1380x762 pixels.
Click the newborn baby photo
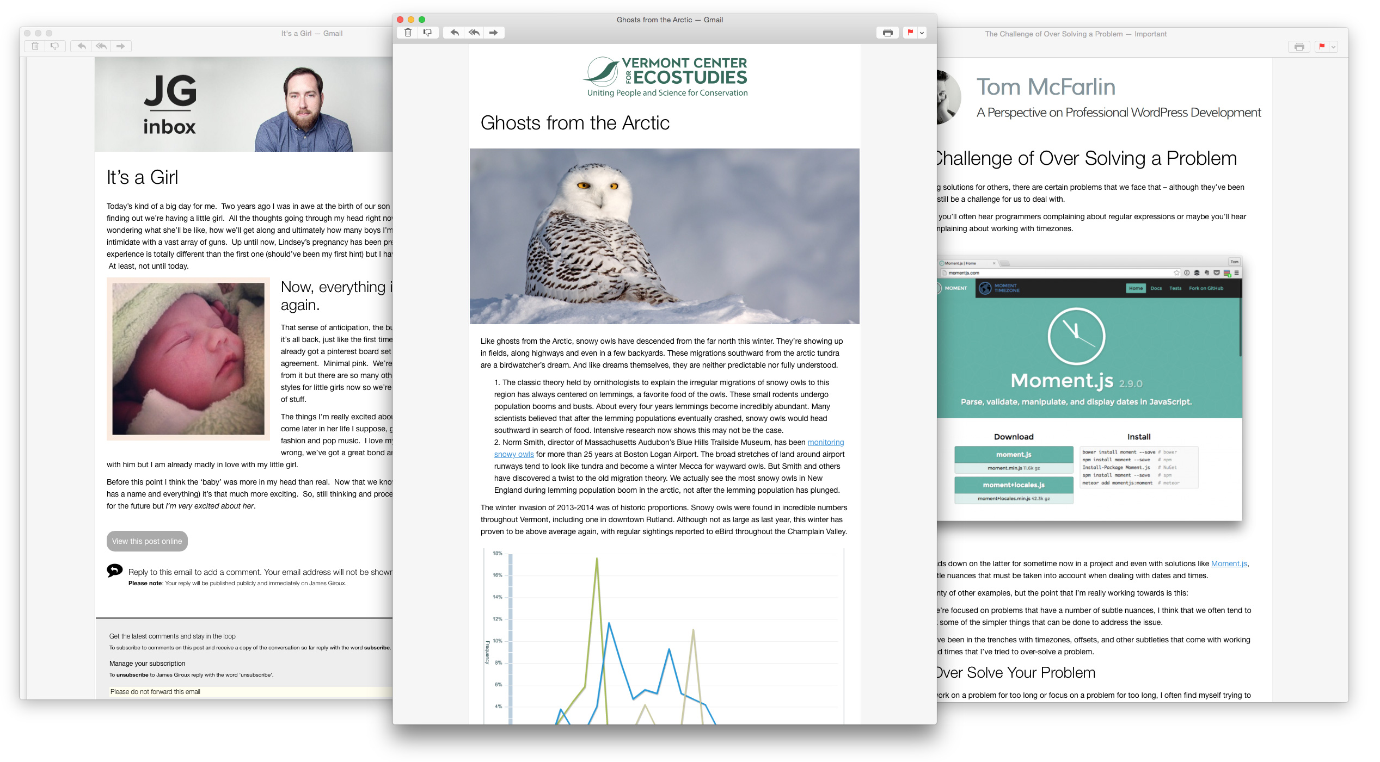click(188, 358)
